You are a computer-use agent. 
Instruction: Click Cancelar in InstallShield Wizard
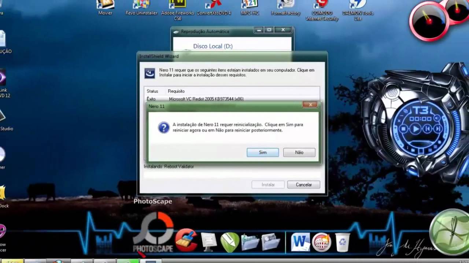pos(304,184)
